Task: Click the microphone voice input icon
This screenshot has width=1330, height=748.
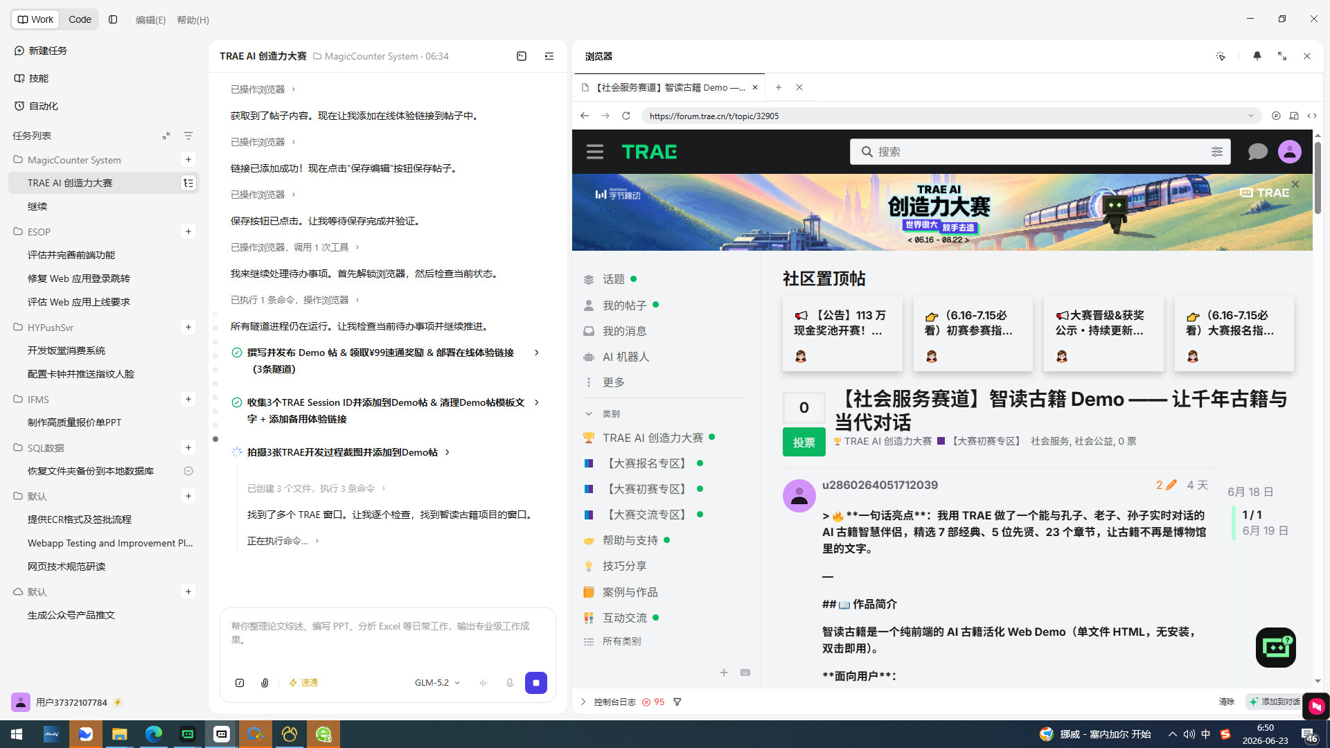Action: pos(510,683)
